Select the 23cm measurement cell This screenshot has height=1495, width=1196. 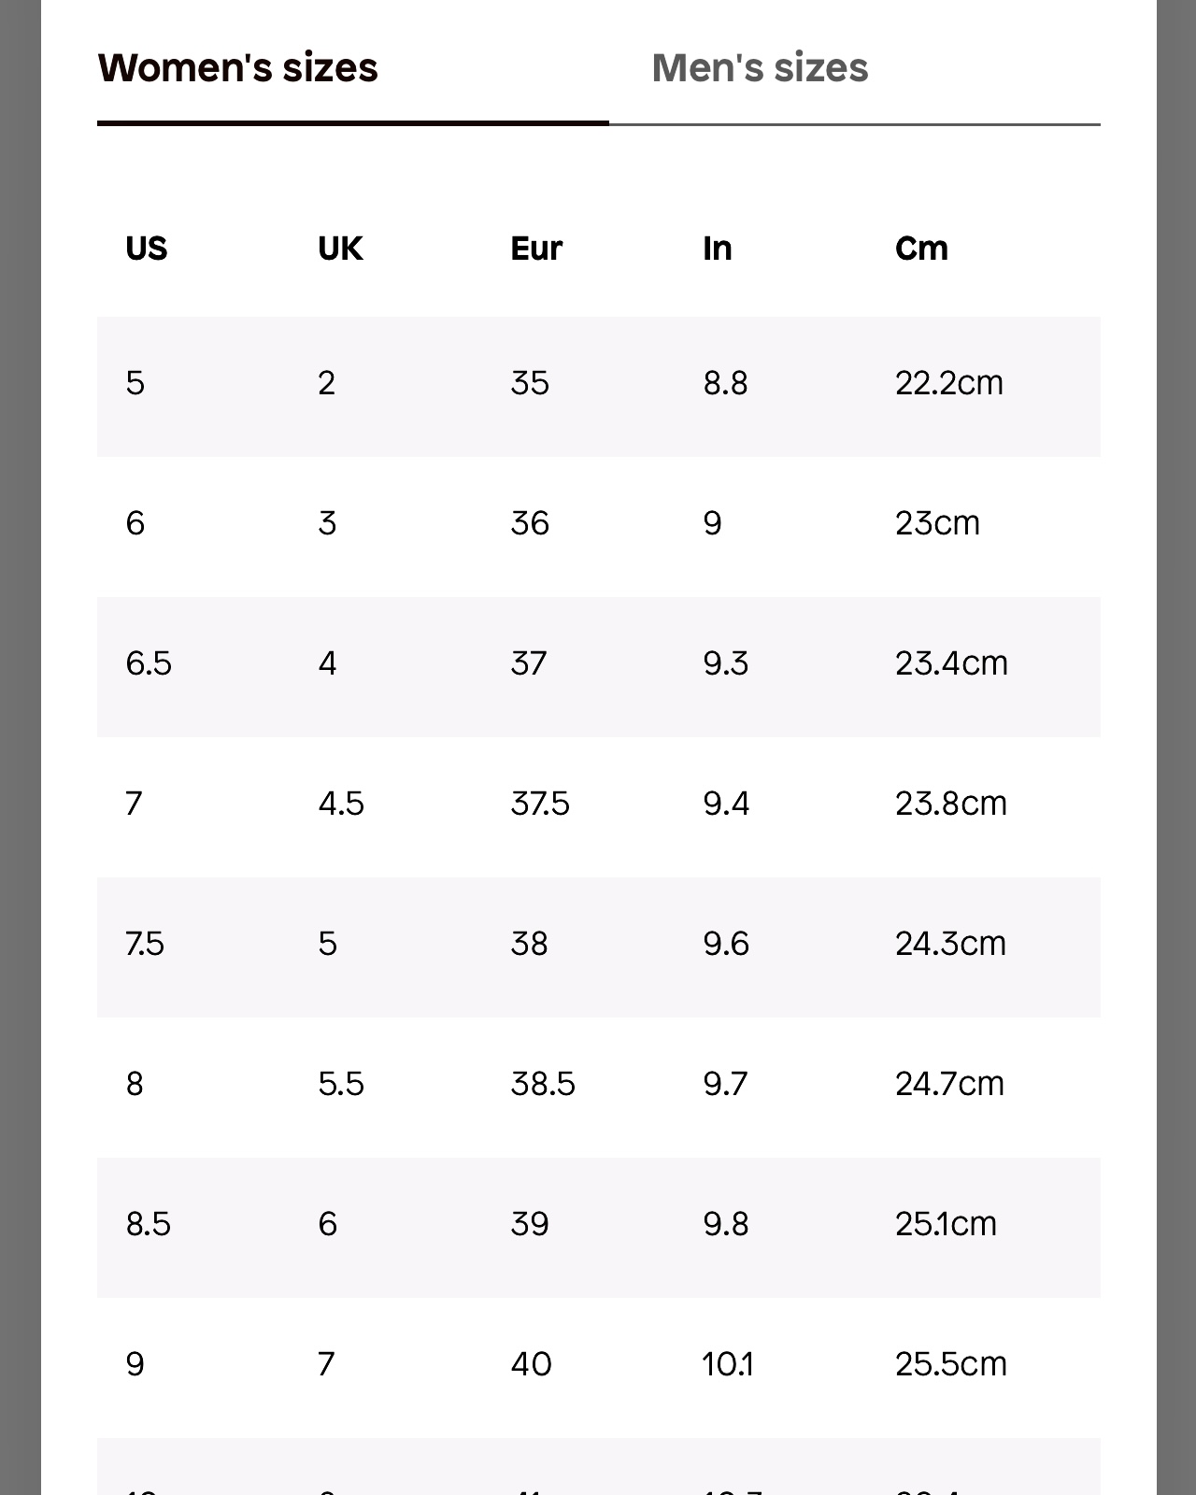[937, 523]
